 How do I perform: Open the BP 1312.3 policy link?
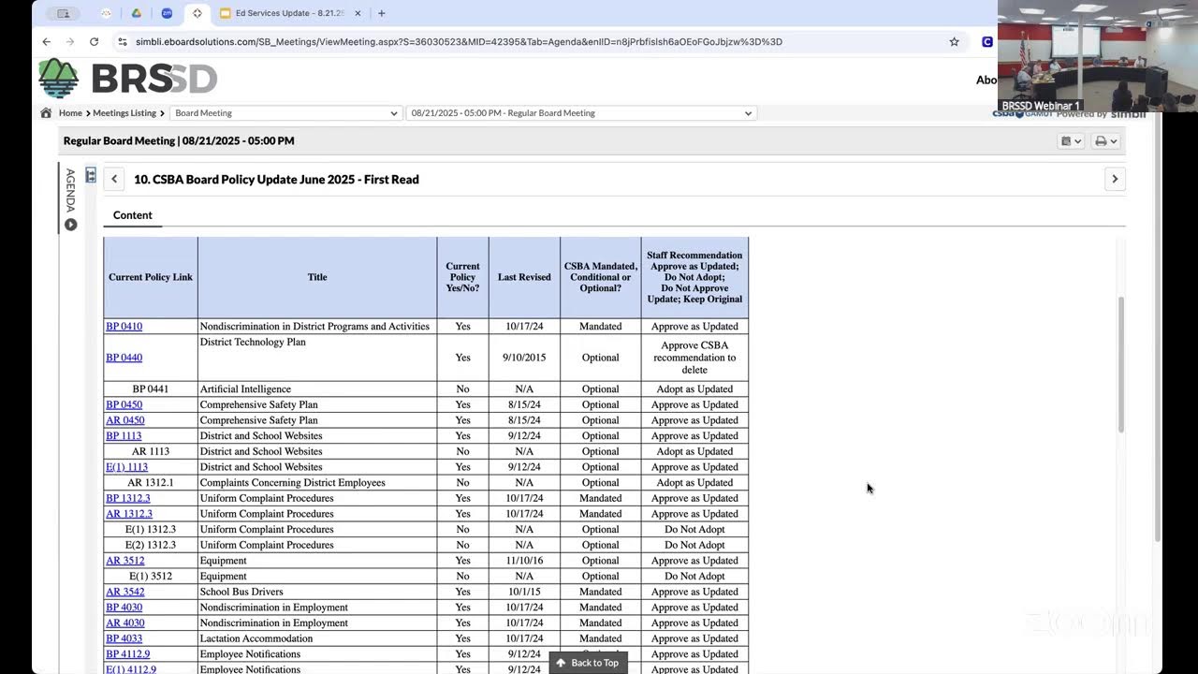pyautogui.click(x=127, y=498)
